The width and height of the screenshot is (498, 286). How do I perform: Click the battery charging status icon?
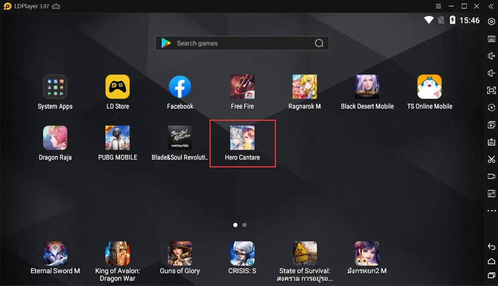pos(453,20)
